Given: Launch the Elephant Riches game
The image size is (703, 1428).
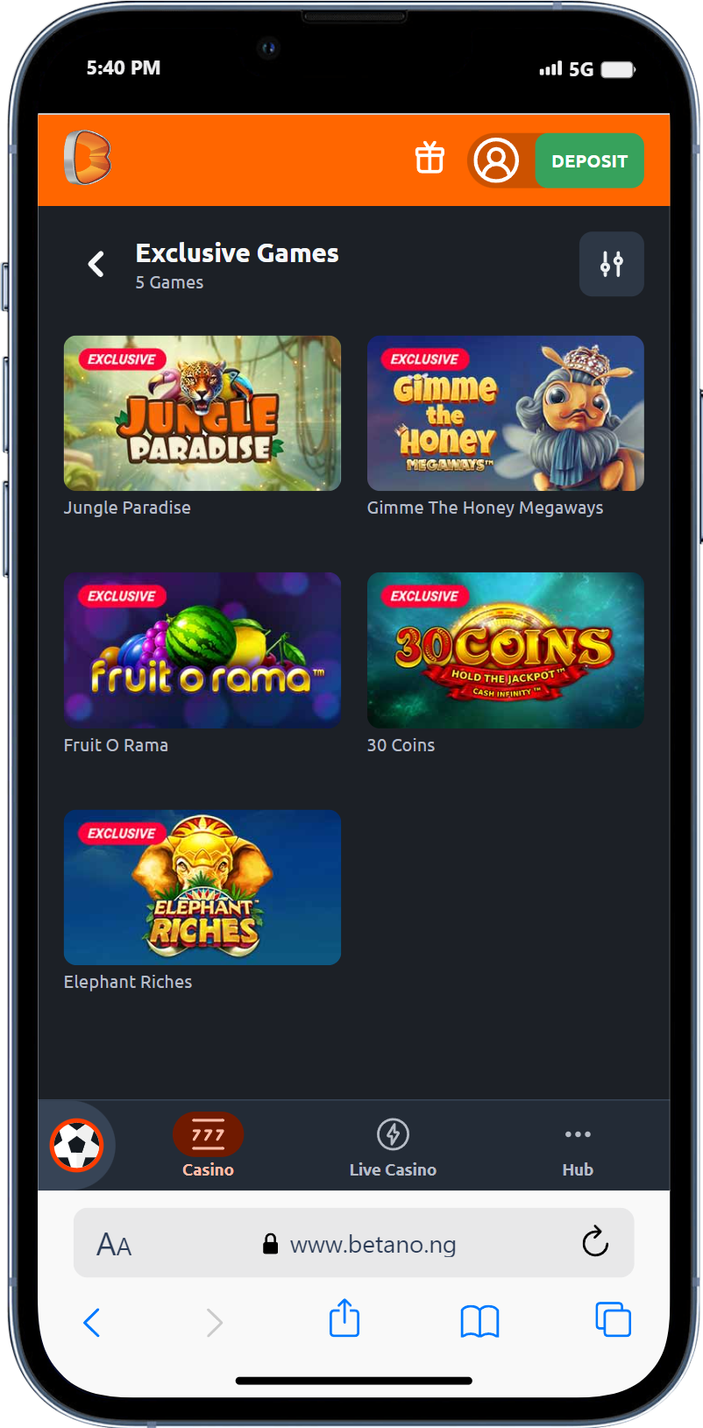Looking at the screenshot, I should (x=202, y=887).
